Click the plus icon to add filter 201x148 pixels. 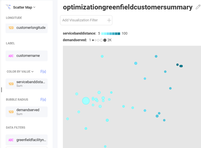pos(109,20)
